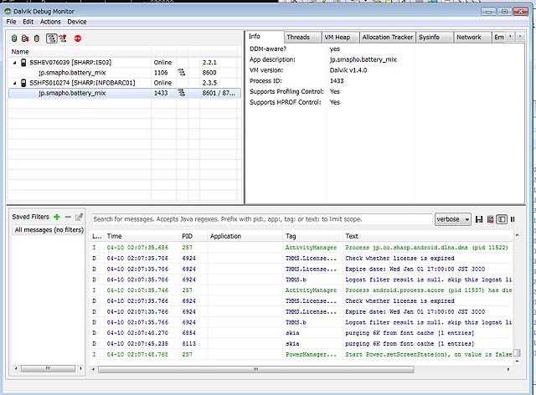
Task: Remove the selected saved filter with minus icon
Action: coord(68,217)
